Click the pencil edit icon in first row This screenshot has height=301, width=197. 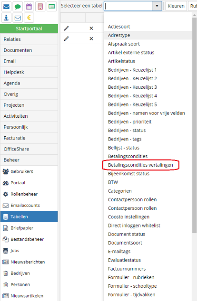point(66,28)
